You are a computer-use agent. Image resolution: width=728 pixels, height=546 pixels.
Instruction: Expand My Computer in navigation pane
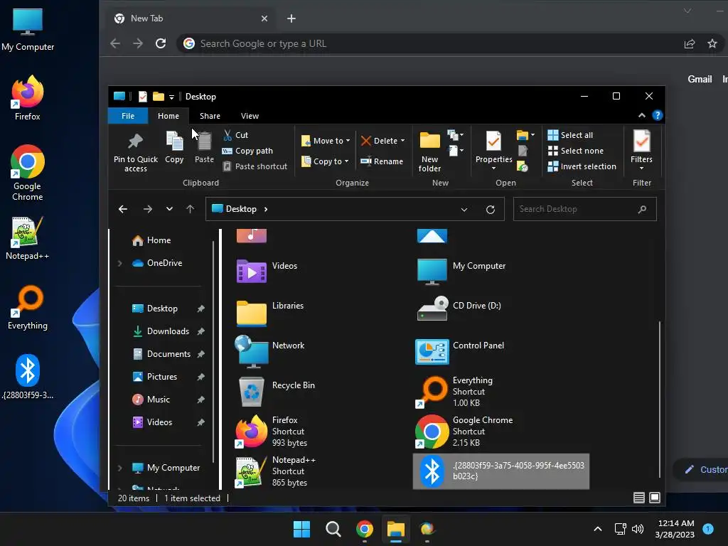click(x=119, y=468)
